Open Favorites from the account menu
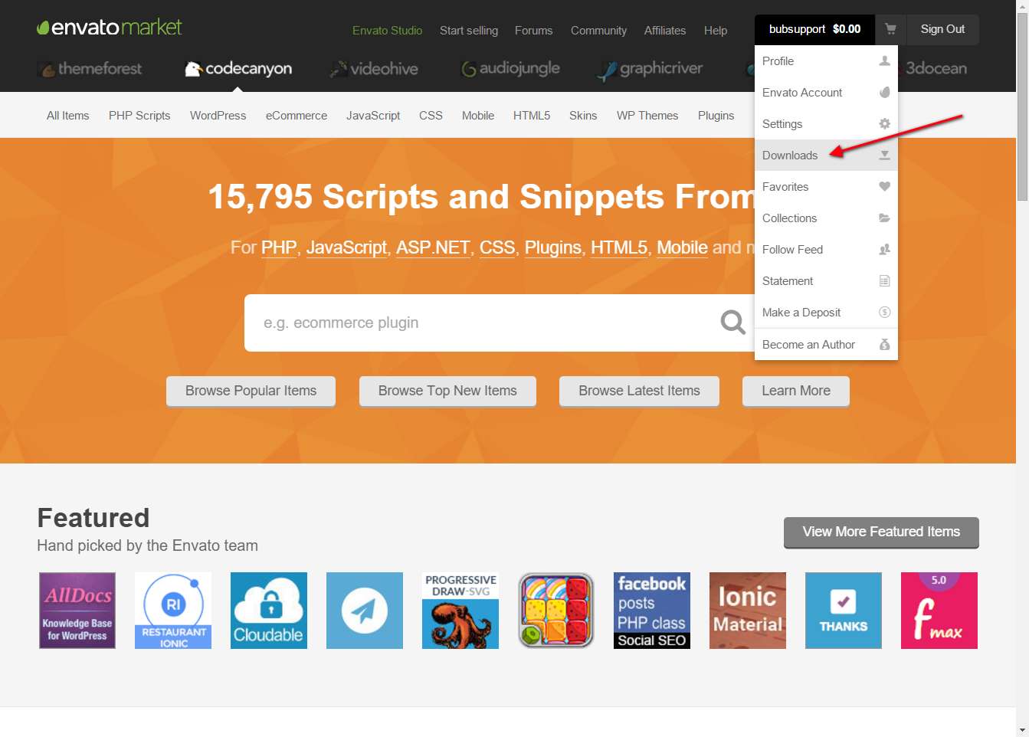This screenshot has width=1029, height=737. coord(826,186)
